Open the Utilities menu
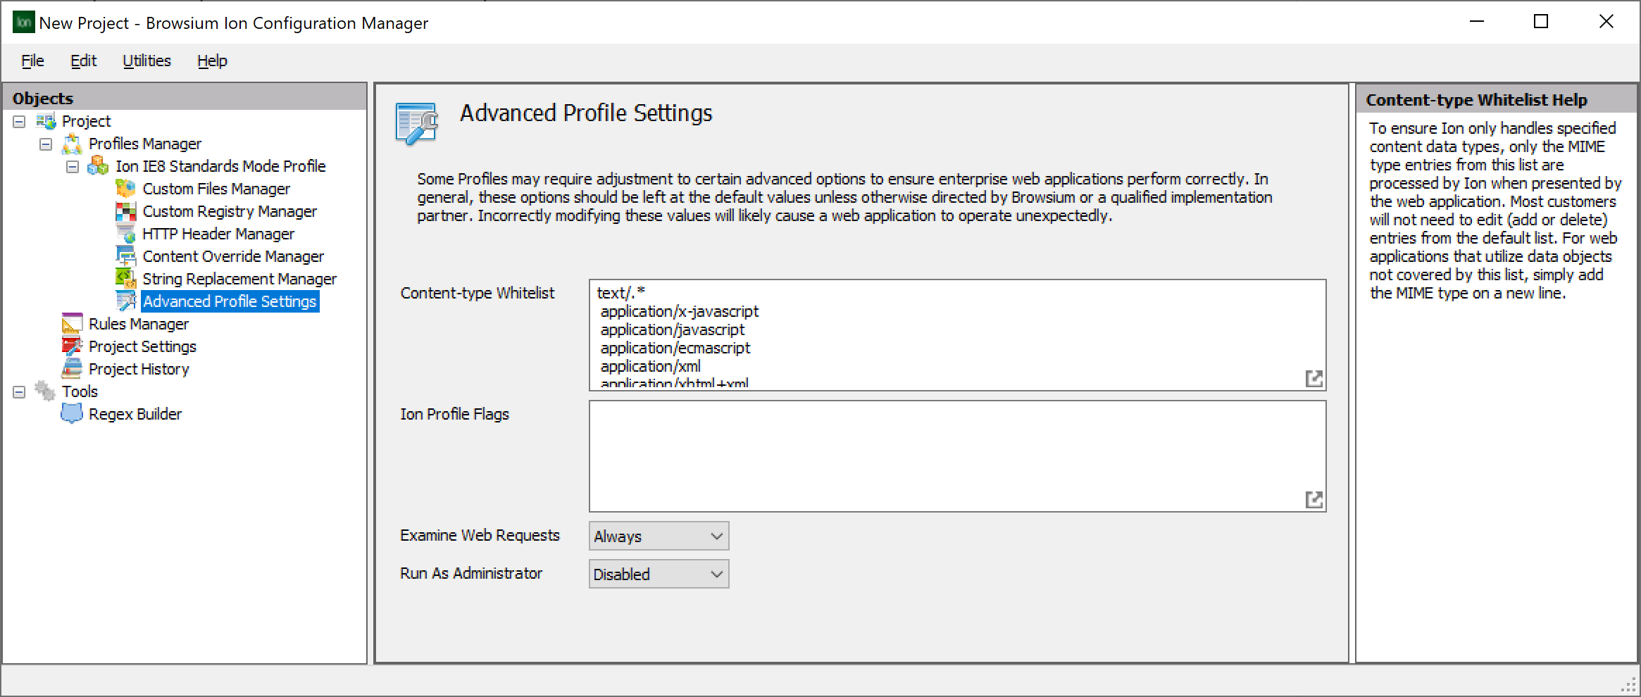Image resolution: width=1641 pixels, height=697 pixels. tap(146, 61)
